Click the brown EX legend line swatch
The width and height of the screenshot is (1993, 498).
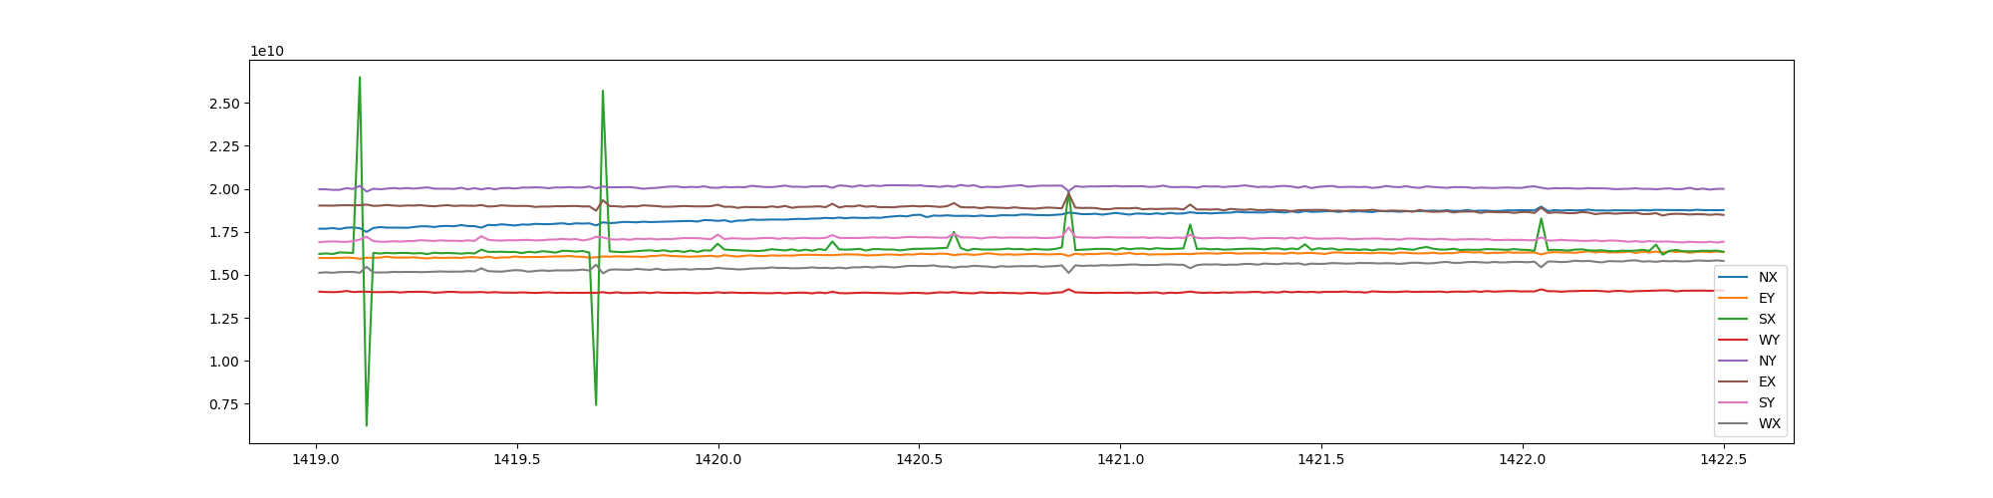coord(1735,381)
